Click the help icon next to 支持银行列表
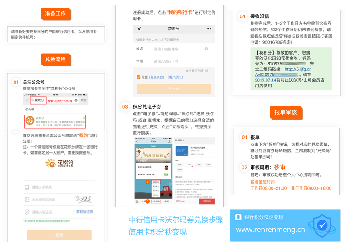351x250 pixels. tap(207, 71)
